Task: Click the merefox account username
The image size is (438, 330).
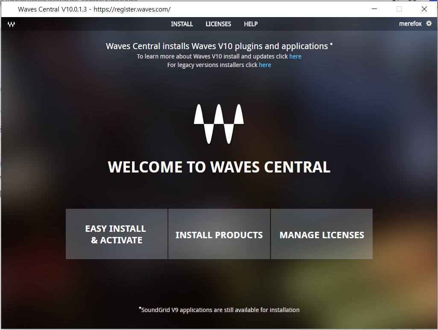Action: (x=410, y=24)
